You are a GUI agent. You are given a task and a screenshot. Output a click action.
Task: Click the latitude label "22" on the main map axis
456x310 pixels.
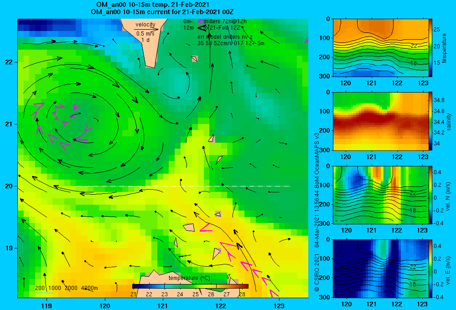pyautogui.click(x=9, y=62)
